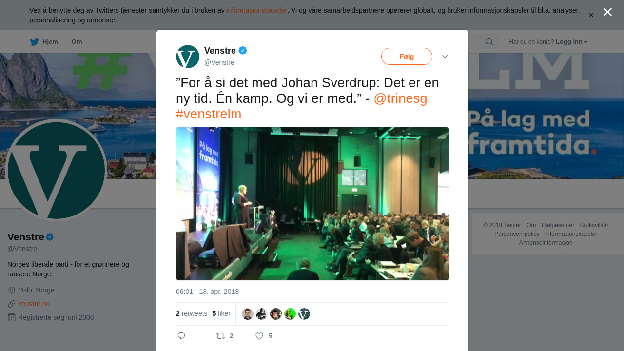
Task: Open the Twitter bird Hjem icon
Action: coord(34,42)
